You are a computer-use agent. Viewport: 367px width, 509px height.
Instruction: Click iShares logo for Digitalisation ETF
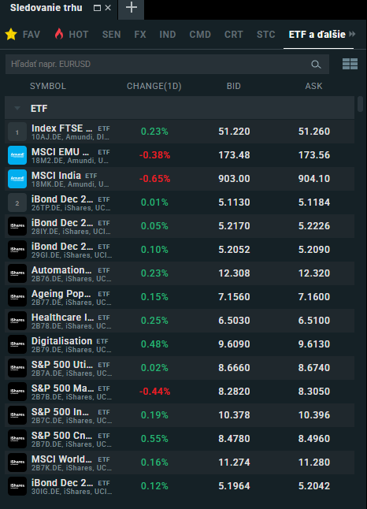pyautogui.click(x=17, y=344)
